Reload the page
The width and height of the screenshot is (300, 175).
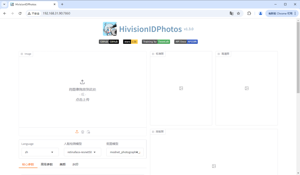20,13
